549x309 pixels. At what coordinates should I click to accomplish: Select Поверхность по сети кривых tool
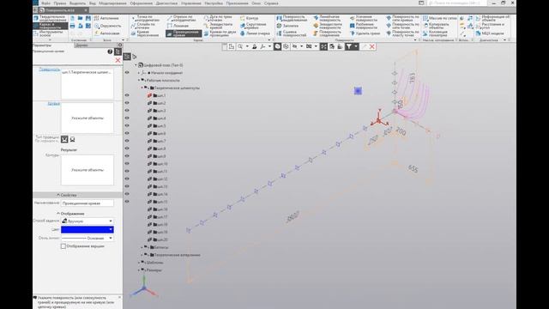click(x=402, y=18)
